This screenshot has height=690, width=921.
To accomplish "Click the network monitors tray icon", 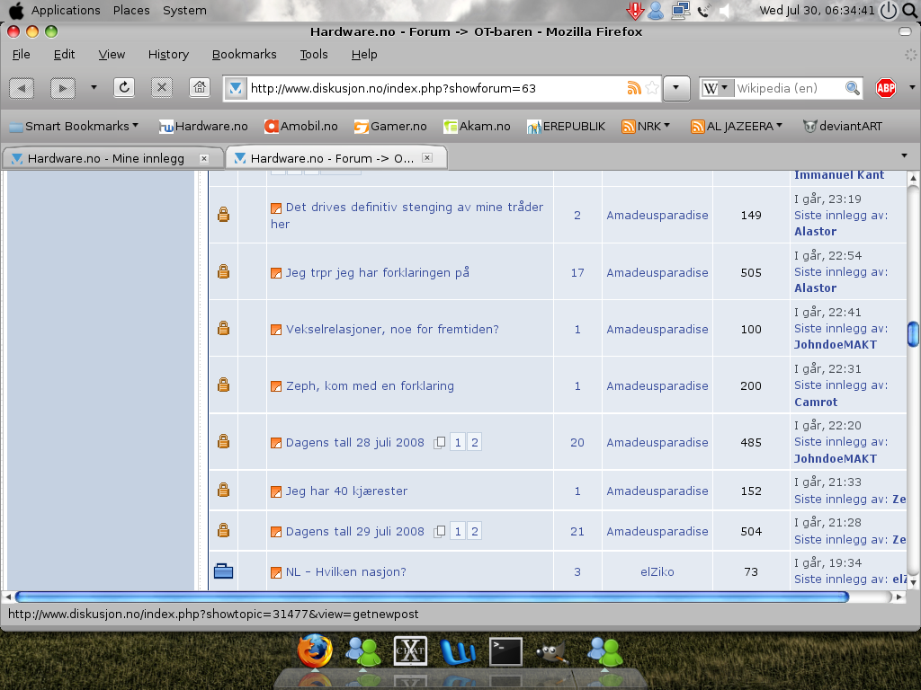I will [680, 11].
